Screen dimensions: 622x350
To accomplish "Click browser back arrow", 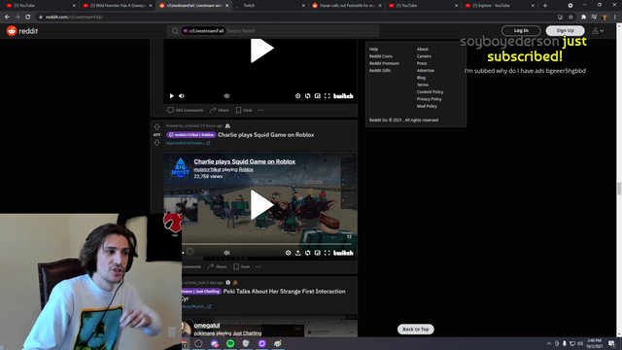I will coord(7,17).
